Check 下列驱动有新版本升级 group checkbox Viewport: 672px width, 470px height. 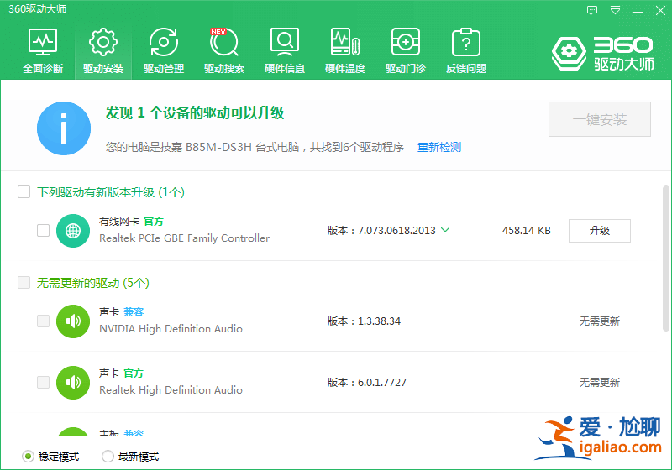(x=24, y=191)
